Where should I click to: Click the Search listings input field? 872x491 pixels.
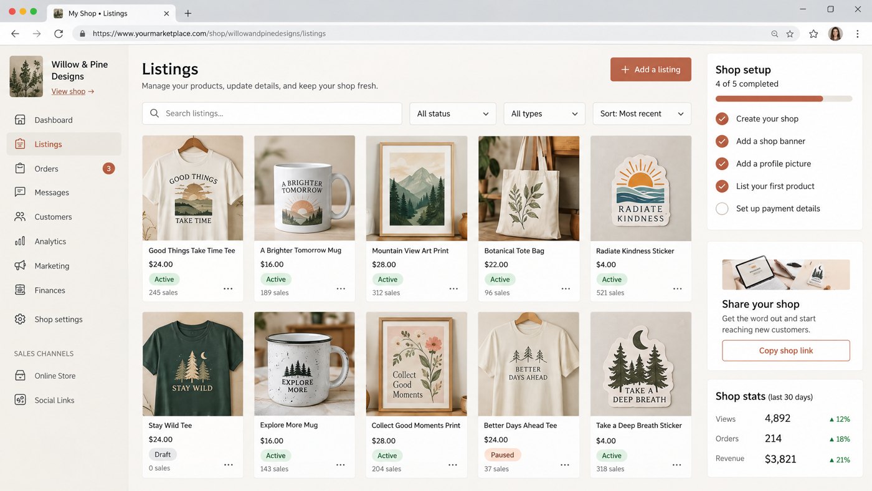point(272,113)
